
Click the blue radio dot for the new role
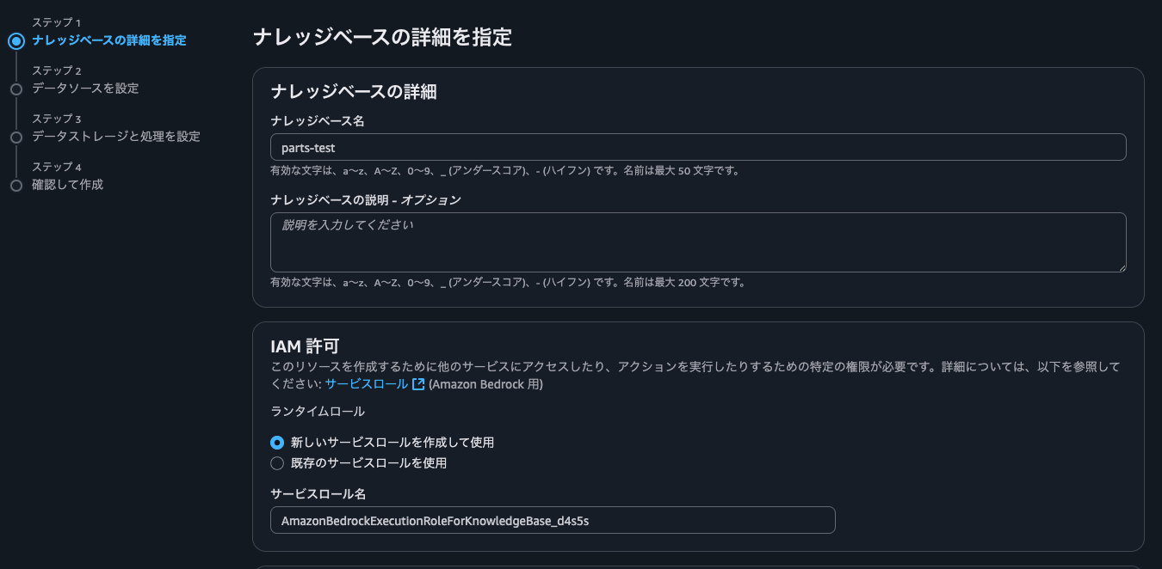(277, 443)
